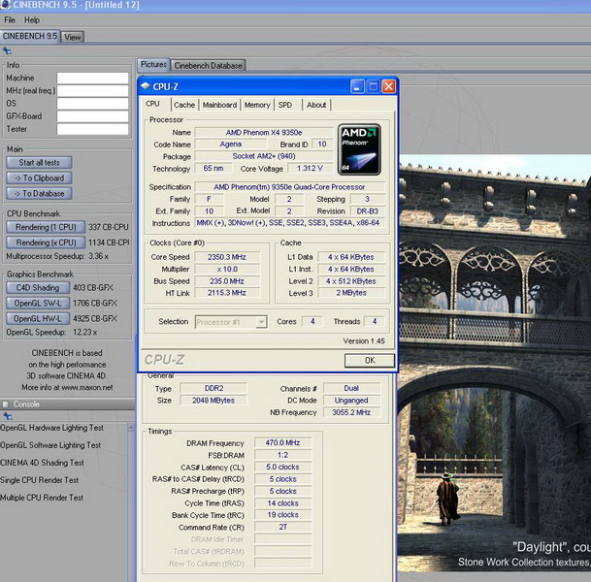The image size is (591, 582).
Task: Open the Help menu
Action: tap(32, 19)
